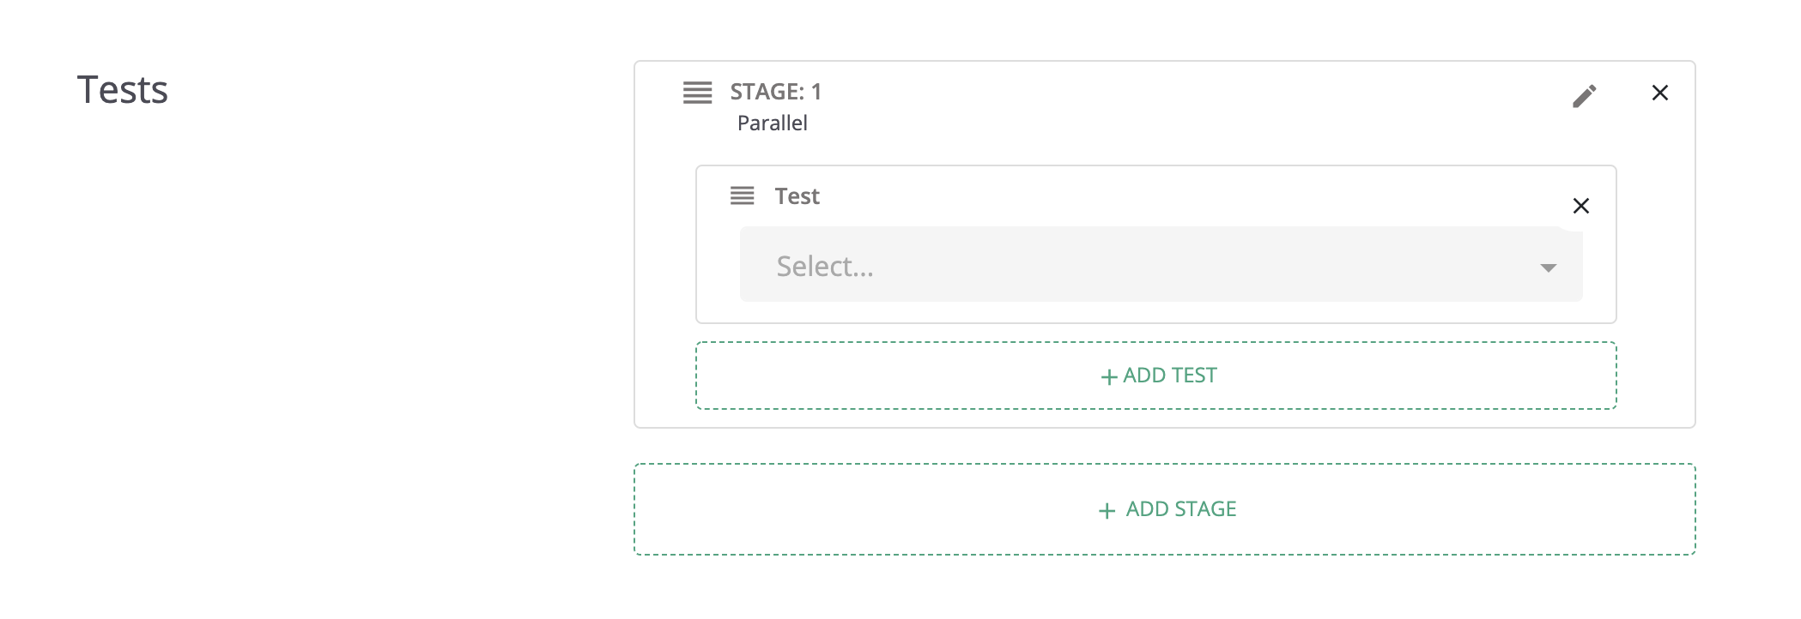This screenshot has height=619, width=1801.
Task: Open the Select... test dropdown
Action: [x=1159, y=265]
